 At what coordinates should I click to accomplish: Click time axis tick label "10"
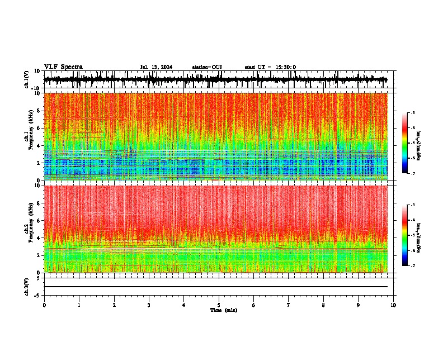tap(393, 305)
